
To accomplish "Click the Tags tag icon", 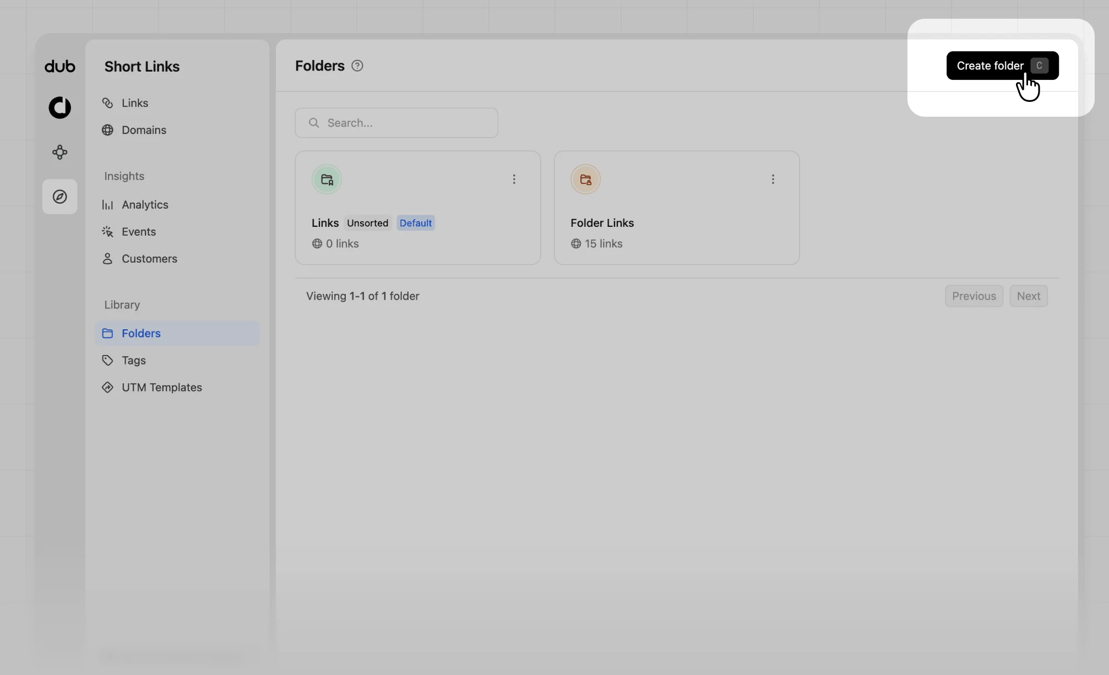I will click(x=107, y=360).
